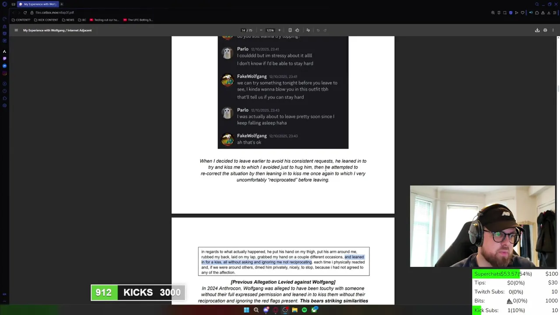Click the heart bookmark icon in toolbar
Screen dimensions: 560x315
[x=522, y=13]
